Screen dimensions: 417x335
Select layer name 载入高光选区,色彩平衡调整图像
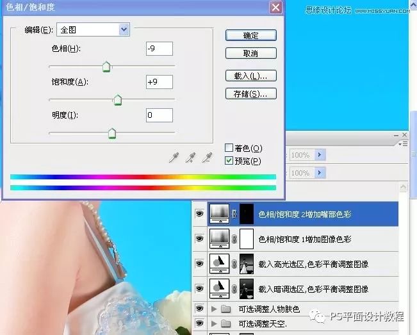pyautogui.click(x=313, y=264)
